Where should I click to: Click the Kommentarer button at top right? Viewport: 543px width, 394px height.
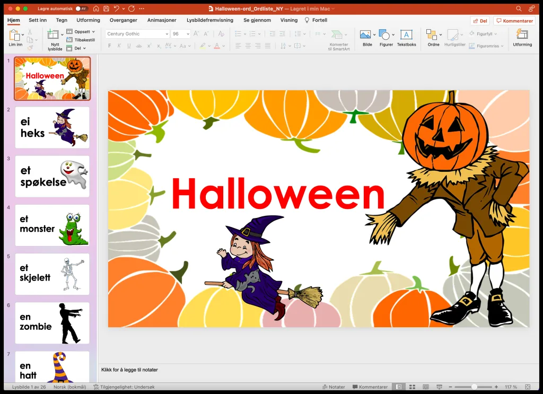coord(514,21)
